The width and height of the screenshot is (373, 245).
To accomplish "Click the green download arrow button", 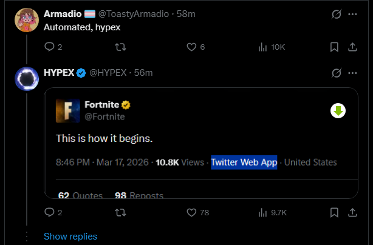I will [x=338, y=110].
